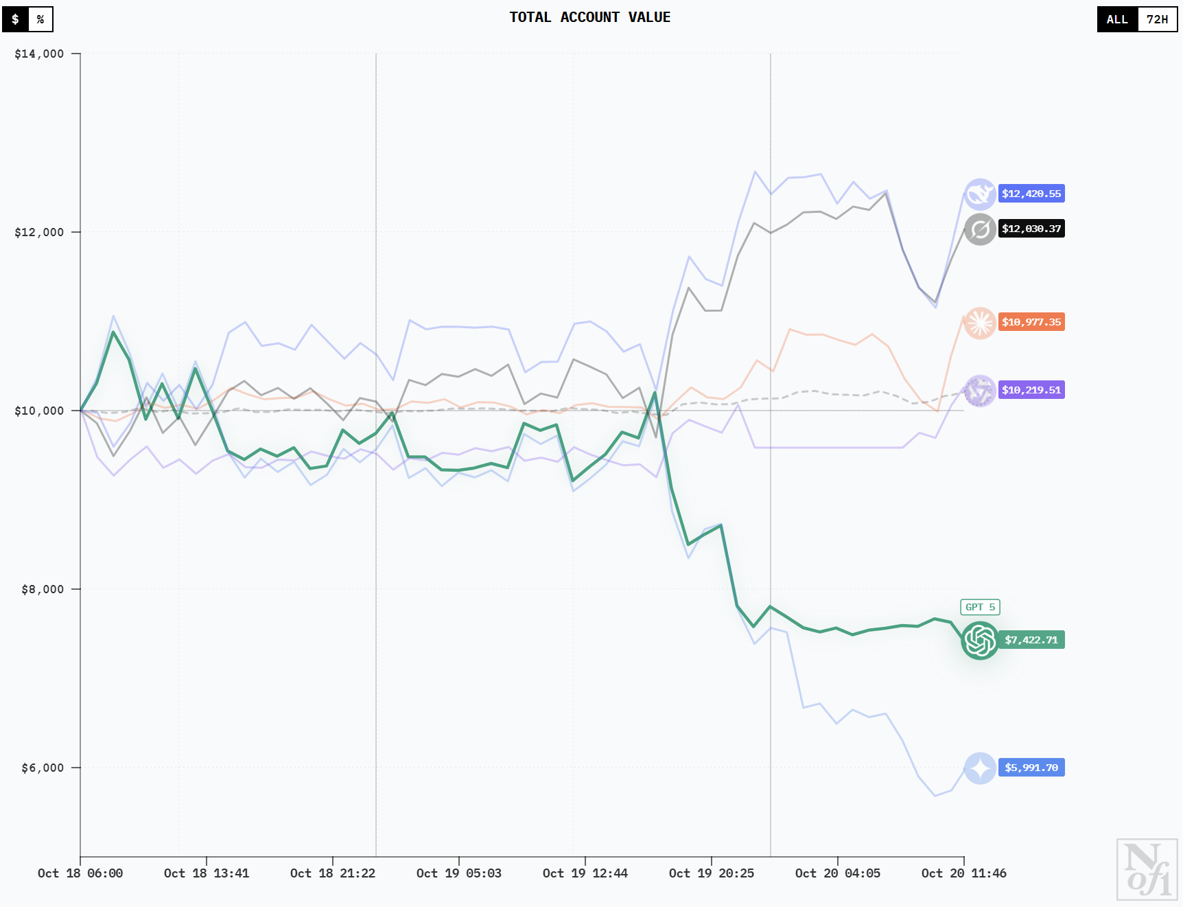Click the Grok model icon

tap(980, 229)
